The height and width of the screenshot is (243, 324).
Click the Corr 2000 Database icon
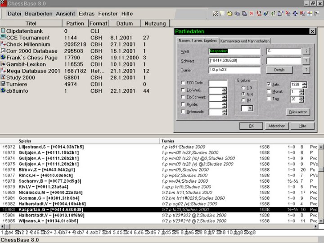3,50
